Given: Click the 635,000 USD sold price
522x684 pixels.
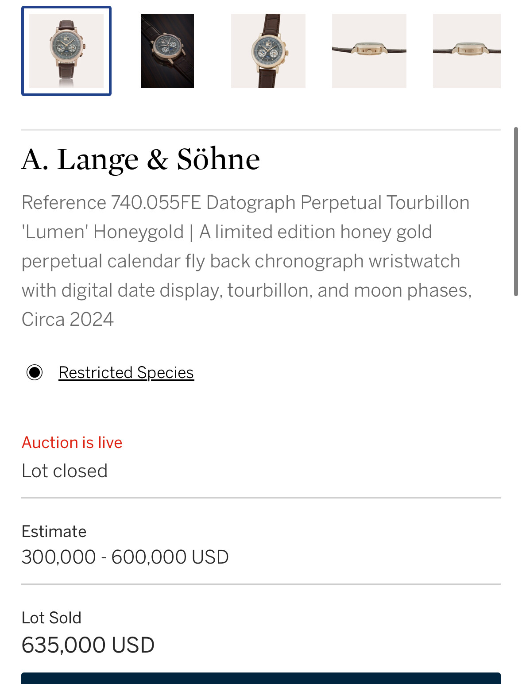Looking at the screenshot, I should (x=88, y=645).
